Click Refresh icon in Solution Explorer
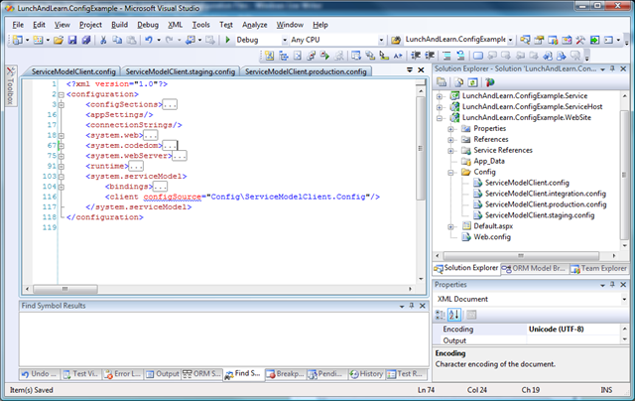Viewport: 635px width, 401px height. [x=472, y=82]
